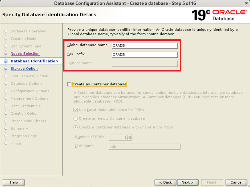This screenshot has height=187, width=250.
Task: Click the Database Identification step bullet icon
Action: 6,61
